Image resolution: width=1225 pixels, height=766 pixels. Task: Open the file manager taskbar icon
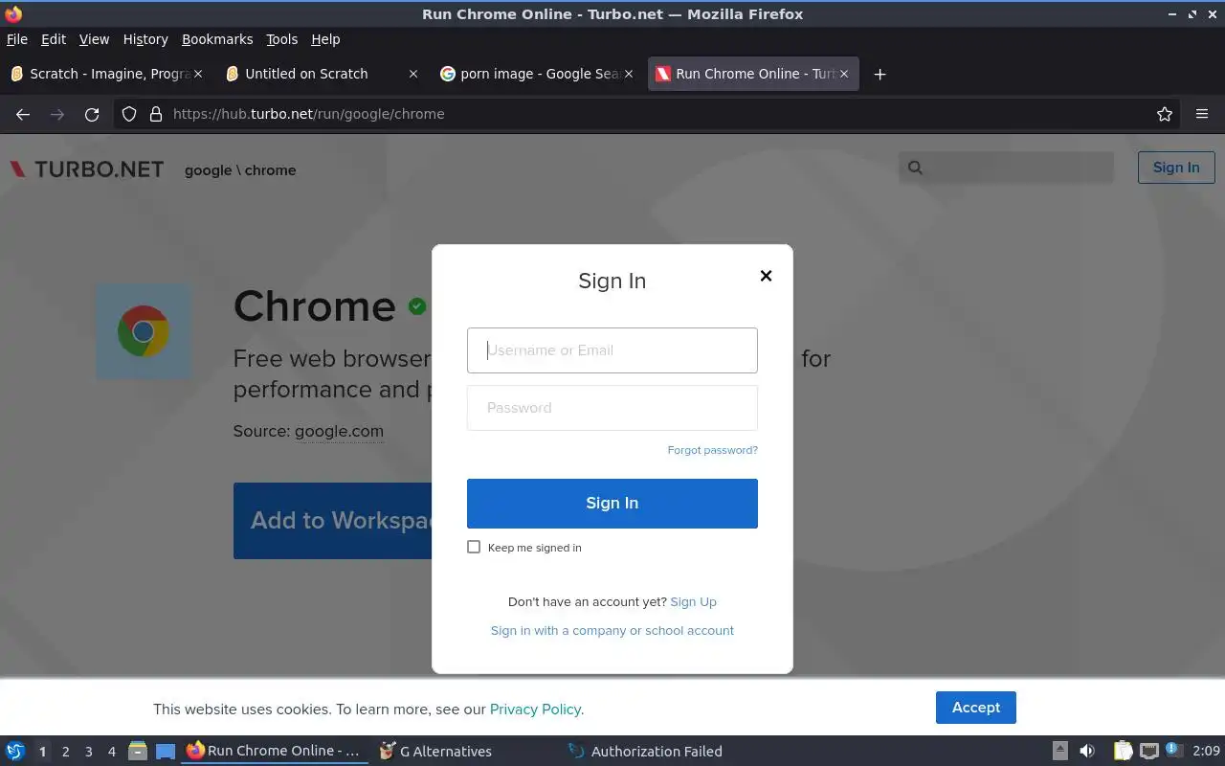point(137,752)
